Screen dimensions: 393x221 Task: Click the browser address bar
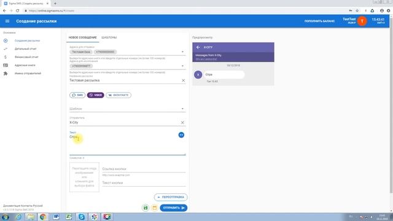[185, 10]
